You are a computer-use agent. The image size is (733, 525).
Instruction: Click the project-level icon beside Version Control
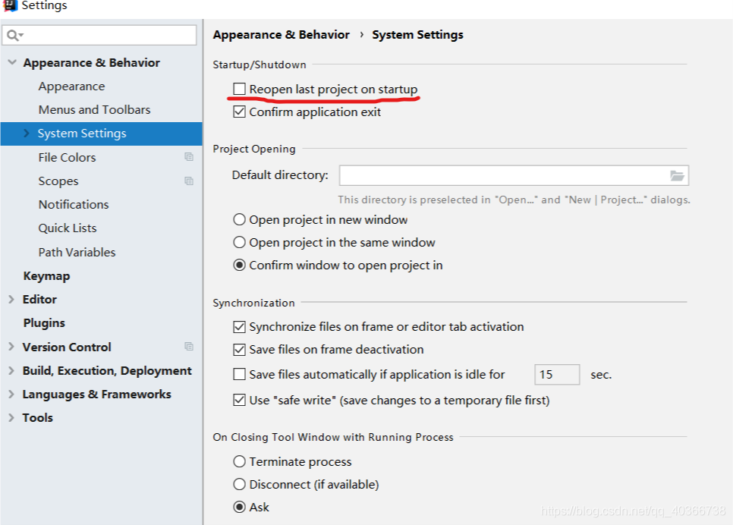pos(189,347)
